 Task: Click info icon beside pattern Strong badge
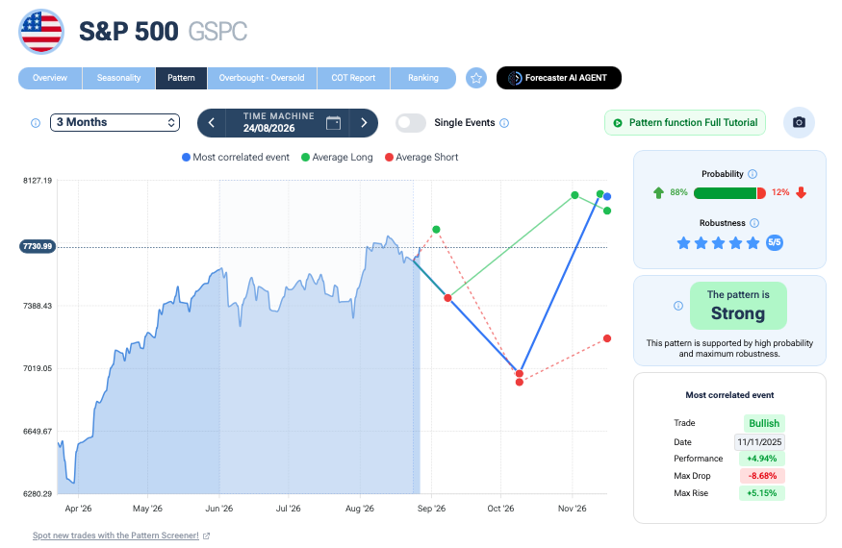[678, 306]
